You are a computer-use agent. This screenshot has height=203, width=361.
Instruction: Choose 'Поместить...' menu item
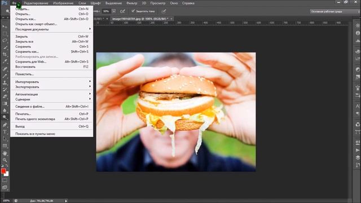coord(52,74)
